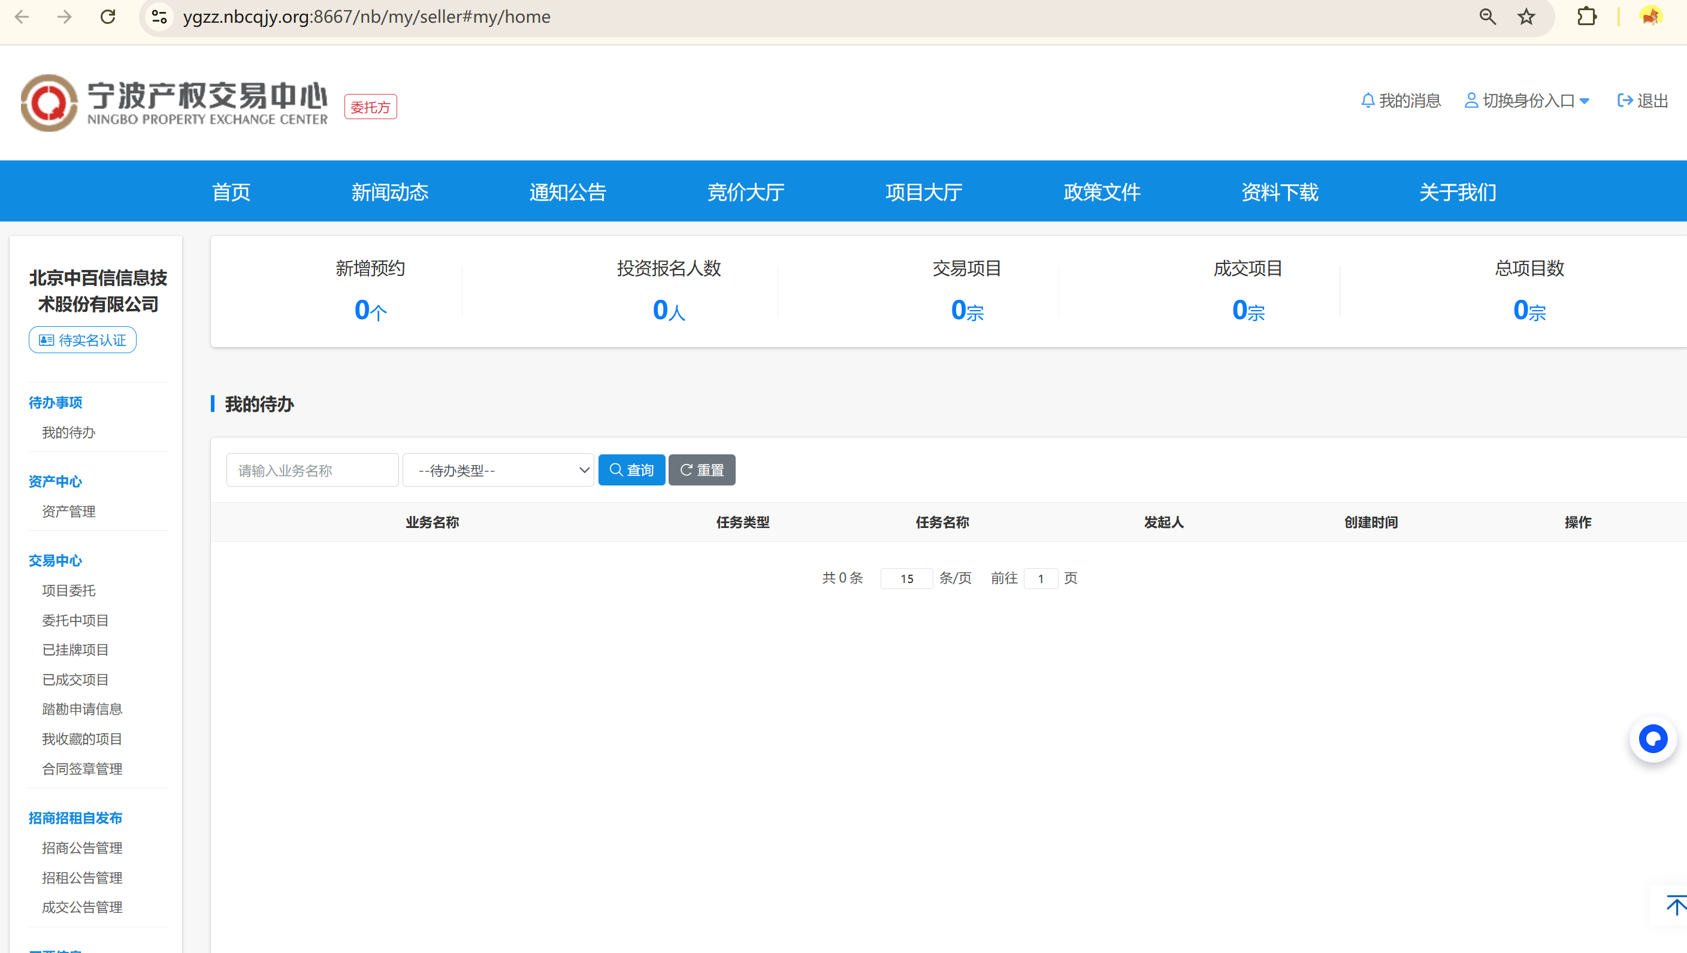Click the site info icon in address bar

(159, 17)
